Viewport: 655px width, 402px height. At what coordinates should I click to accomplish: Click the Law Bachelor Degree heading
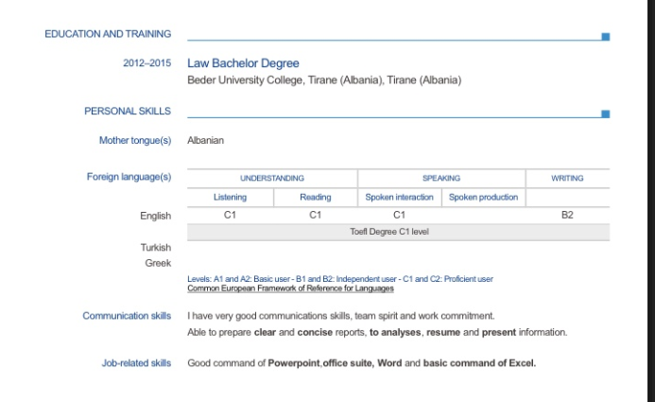(243, 63)
